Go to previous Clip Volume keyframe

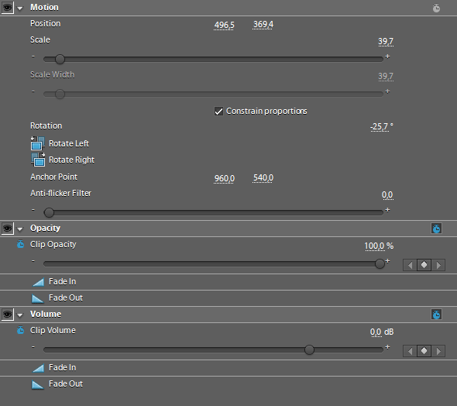[410, 351]
